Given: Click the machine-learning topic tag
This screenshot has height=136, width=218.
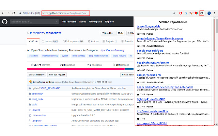Looking at the screenshot, I should coord(50,56).
